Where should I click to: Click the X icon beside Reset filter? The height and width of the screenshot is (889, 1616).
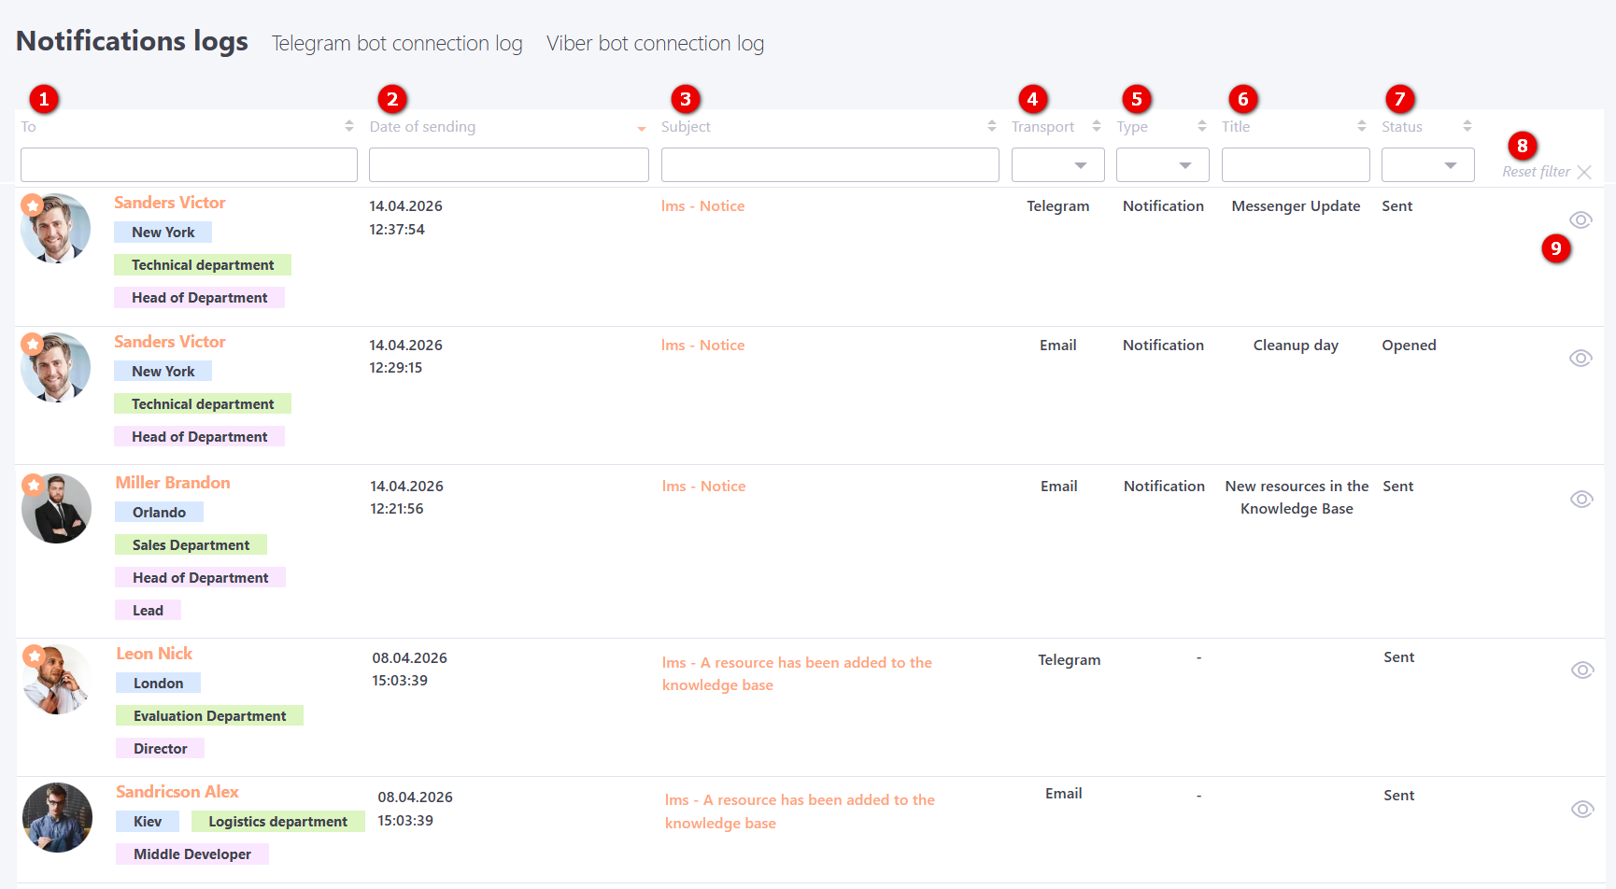1583,172
